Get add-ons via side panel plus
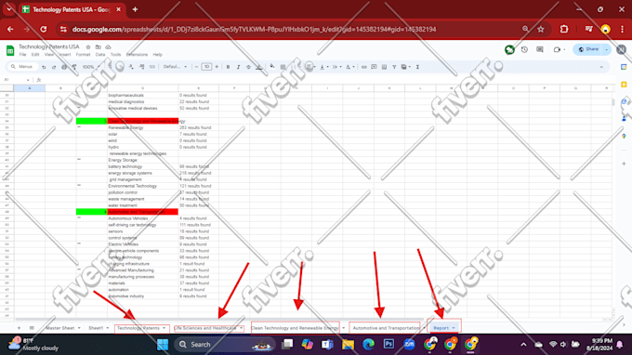Screen dimensions: 632x355 624,164
